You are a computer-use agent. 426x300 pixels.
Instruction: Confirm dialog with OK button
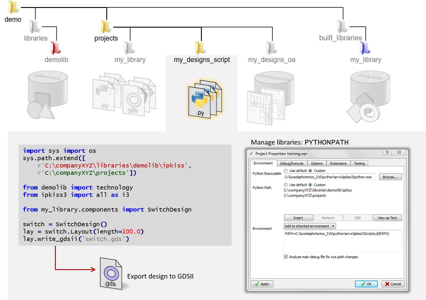pos(366,284)
